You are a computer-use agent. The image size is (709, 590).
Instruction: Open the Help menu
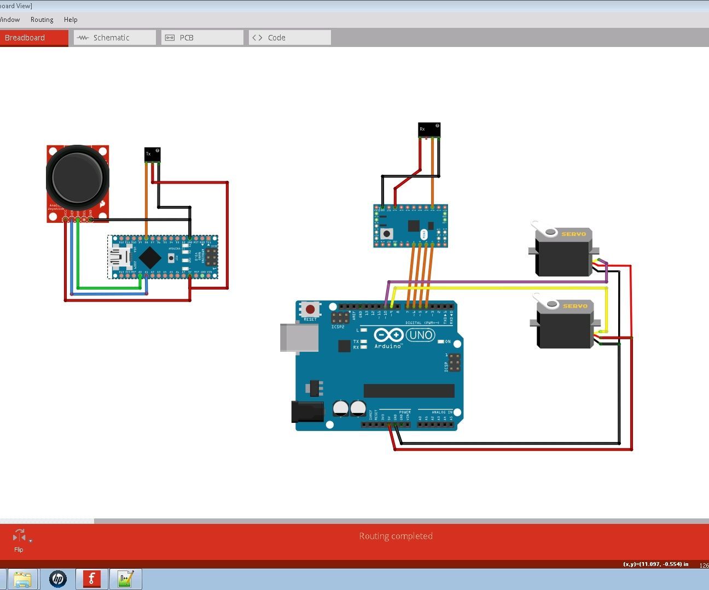pos(71,19)
